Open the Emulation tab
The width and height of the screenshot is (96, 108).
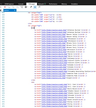point(74,4)
